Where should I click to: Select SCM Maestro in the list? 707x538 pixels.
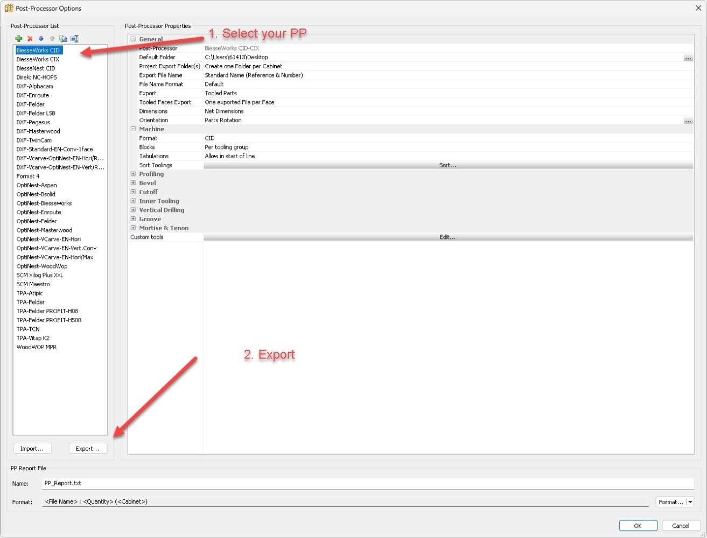click(x=33, y=284)
